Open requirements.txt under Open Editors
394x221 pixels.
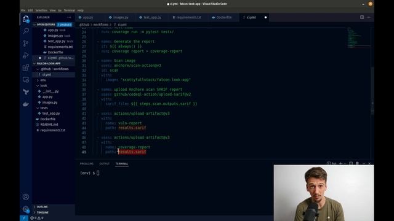click(x=54, y=47)
